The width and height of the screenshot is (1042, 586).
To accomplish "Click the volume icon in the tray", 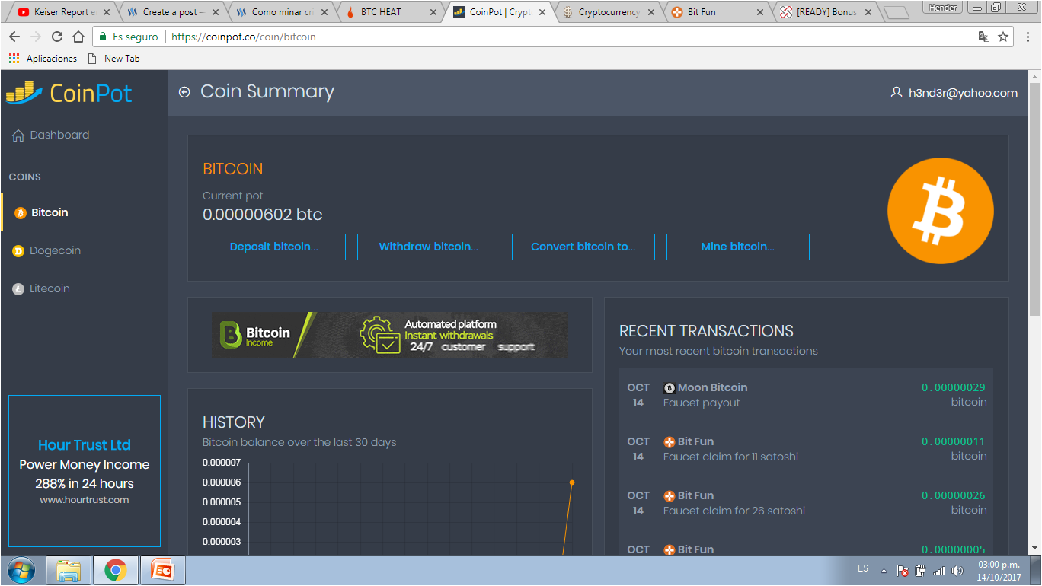I will (957, 570).
